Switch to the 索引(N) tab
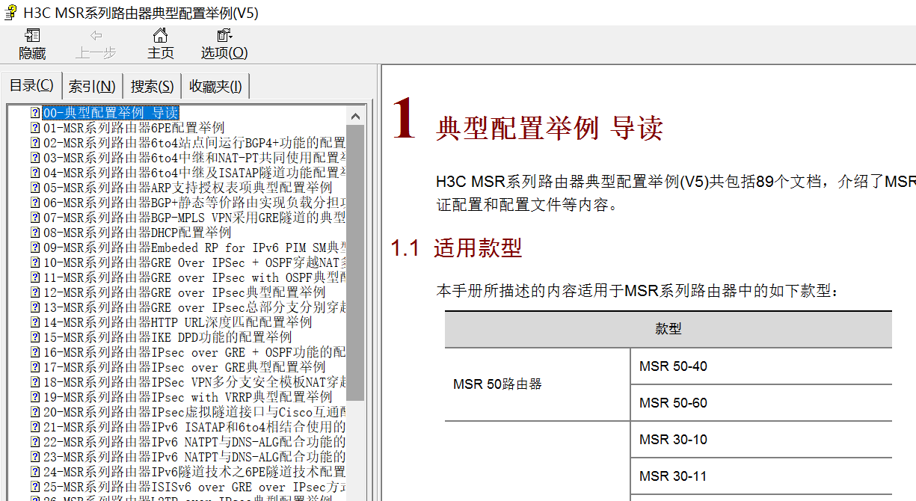 [x=92, y=87]
